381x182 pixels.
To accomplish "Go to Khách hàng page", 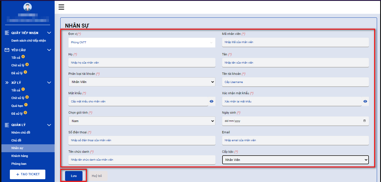I will click(x=20, y=156).
